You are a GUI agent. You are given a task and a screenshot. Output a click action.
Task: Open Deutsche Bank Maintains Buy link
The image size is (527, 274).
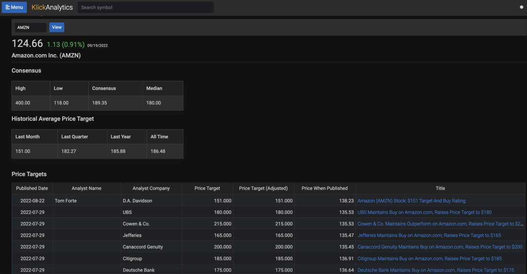(436, 270)
